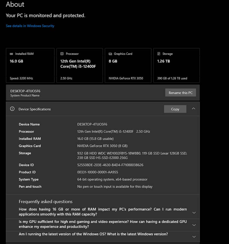Viewport: 229px width, 244px height.
Task: Copy the device specifications
Action: [175, 109]
